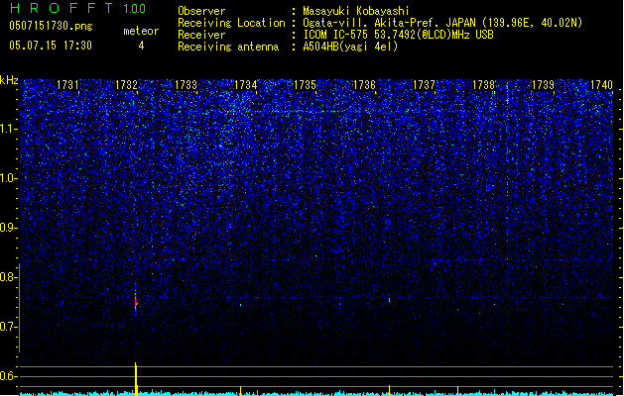Viewport: 624px width, 396px height.
Task: Click the 1736 time marker
Action: coord(364,85)
